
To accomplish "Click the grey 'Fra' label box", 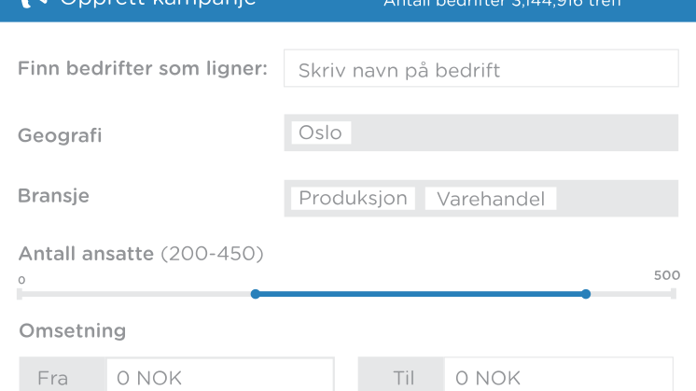I will pyautogui.click(x=63, y=377).
